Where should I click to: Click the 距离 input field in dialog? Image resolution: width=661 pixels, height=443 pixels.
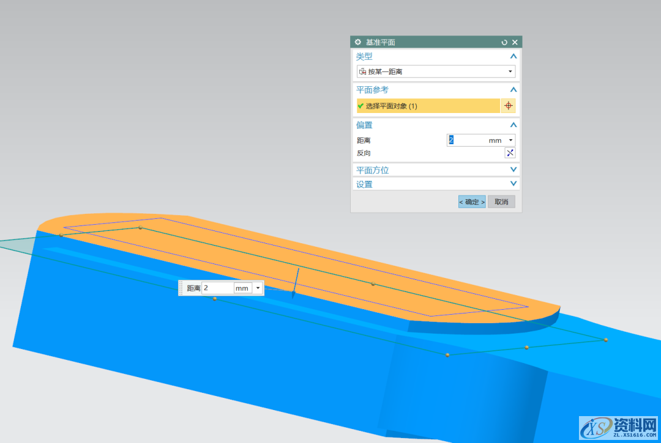coord(466,141)
